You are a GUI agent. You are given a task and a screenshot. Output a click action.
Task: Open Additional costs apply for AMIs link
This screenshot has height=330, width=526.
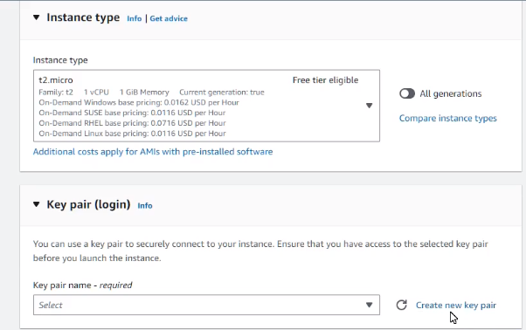tap(153, 152)
